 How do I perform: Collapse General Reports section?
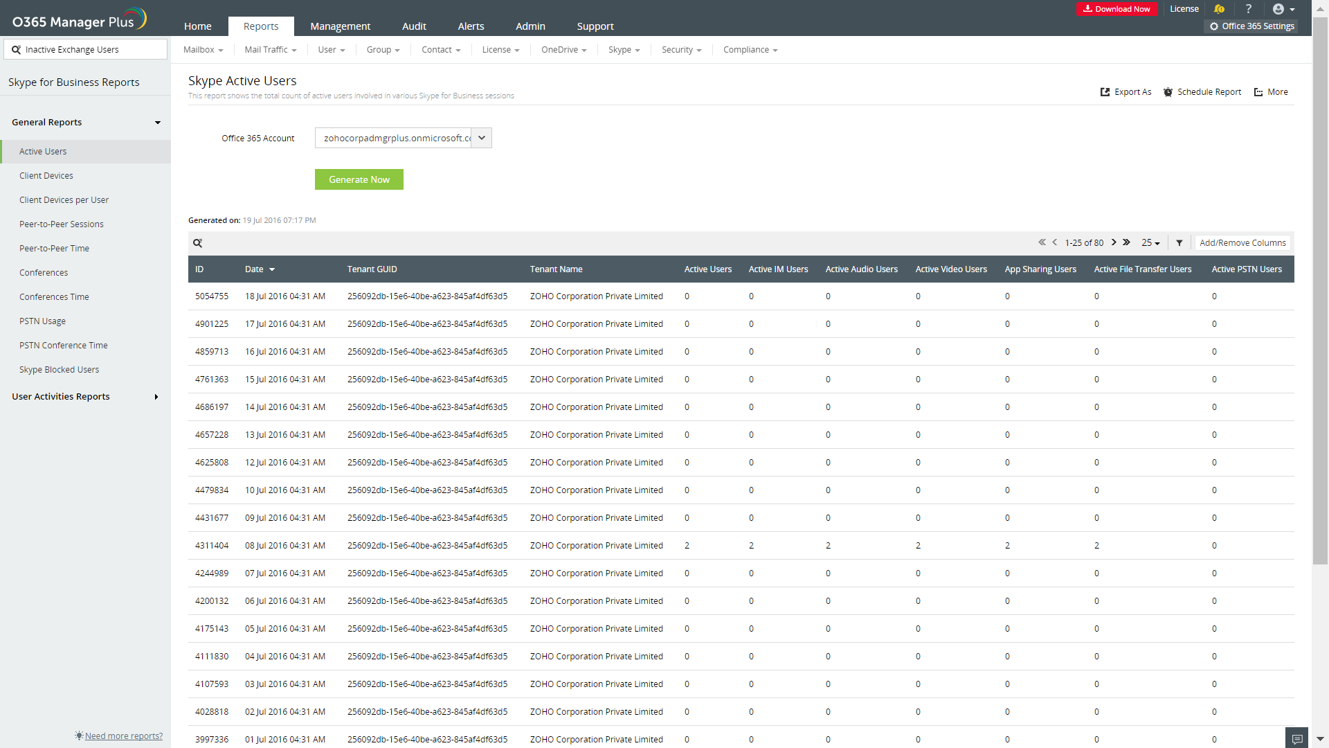[x=157, y=123]
